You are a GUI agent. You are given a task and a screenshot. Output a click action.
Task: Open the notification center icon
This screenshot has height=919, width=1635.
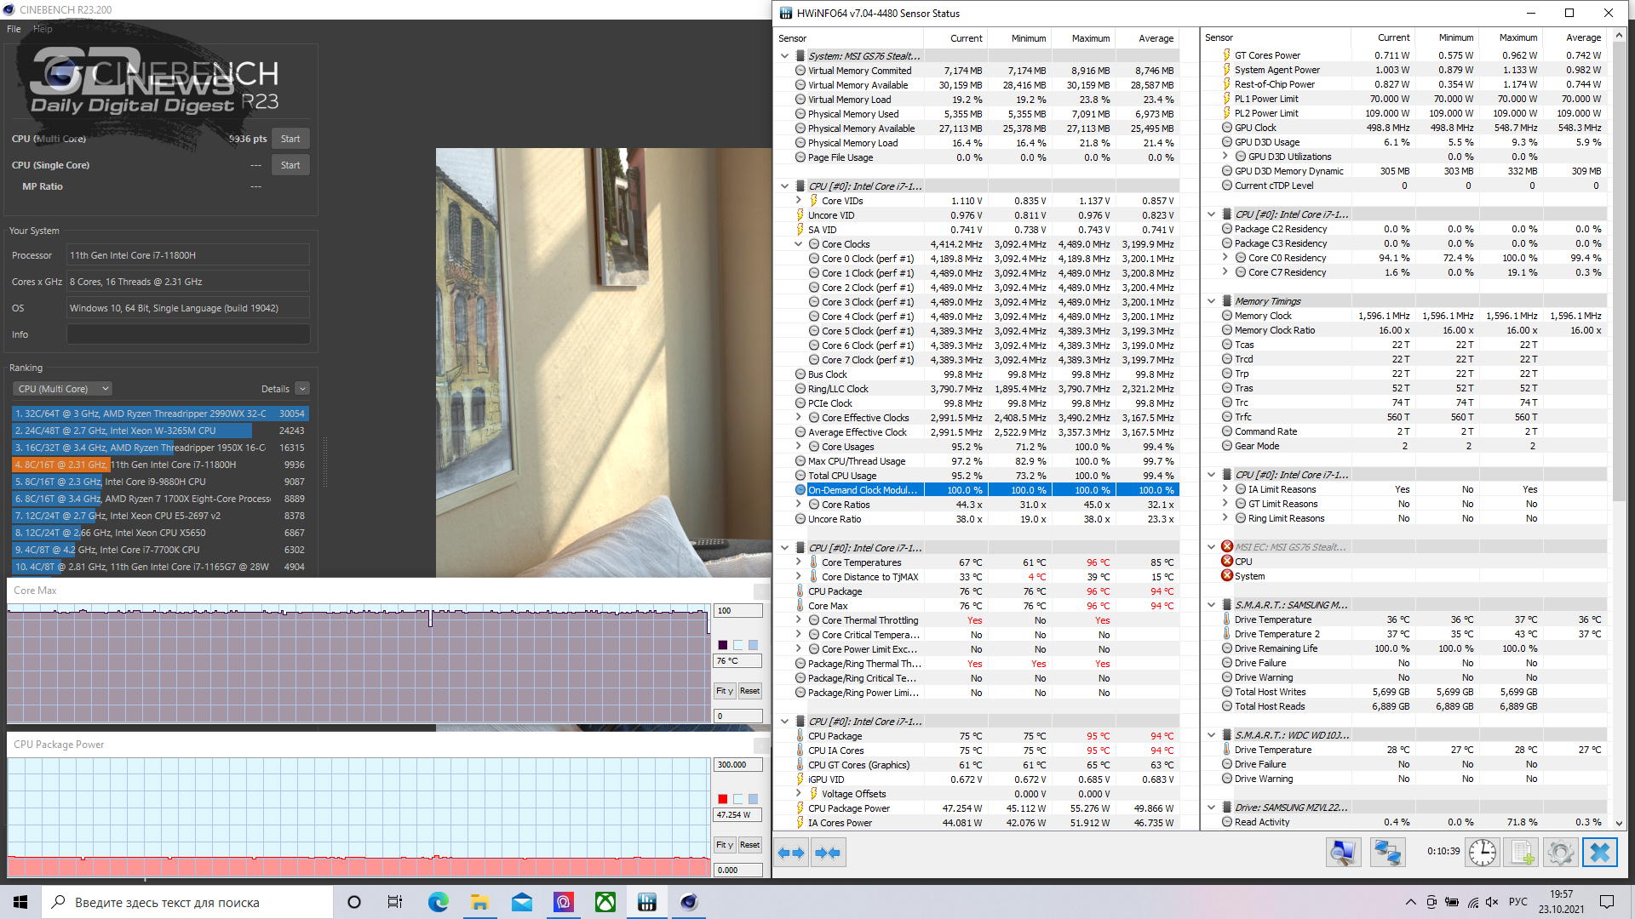[x=1606, y=902]
